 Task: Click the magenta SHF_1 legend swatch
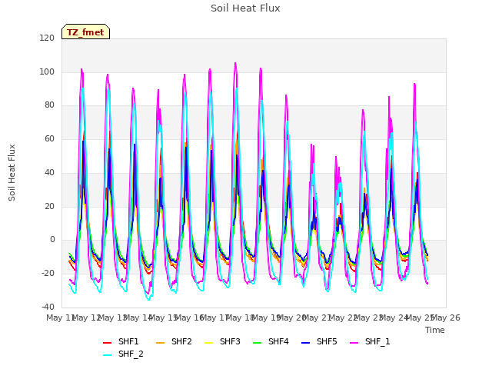[x=354, y=343]
